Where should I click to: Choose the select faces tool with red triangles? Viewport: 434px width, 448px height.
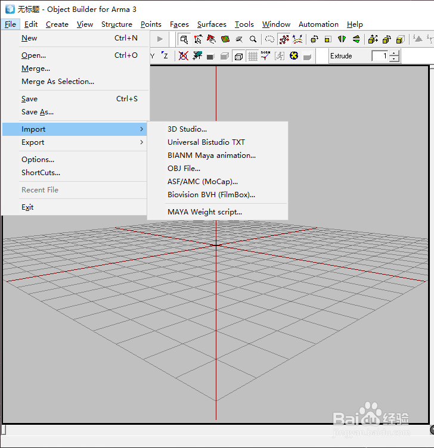click(x=212, y=39)
